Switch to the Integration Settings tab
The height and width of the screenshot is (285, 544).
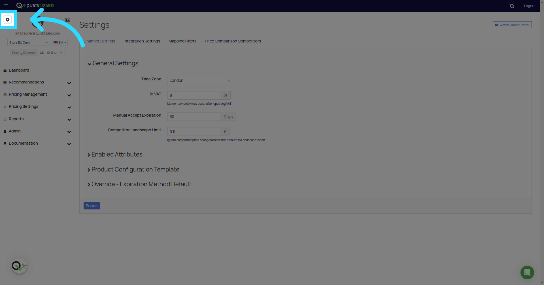click(x=142, y=41)
